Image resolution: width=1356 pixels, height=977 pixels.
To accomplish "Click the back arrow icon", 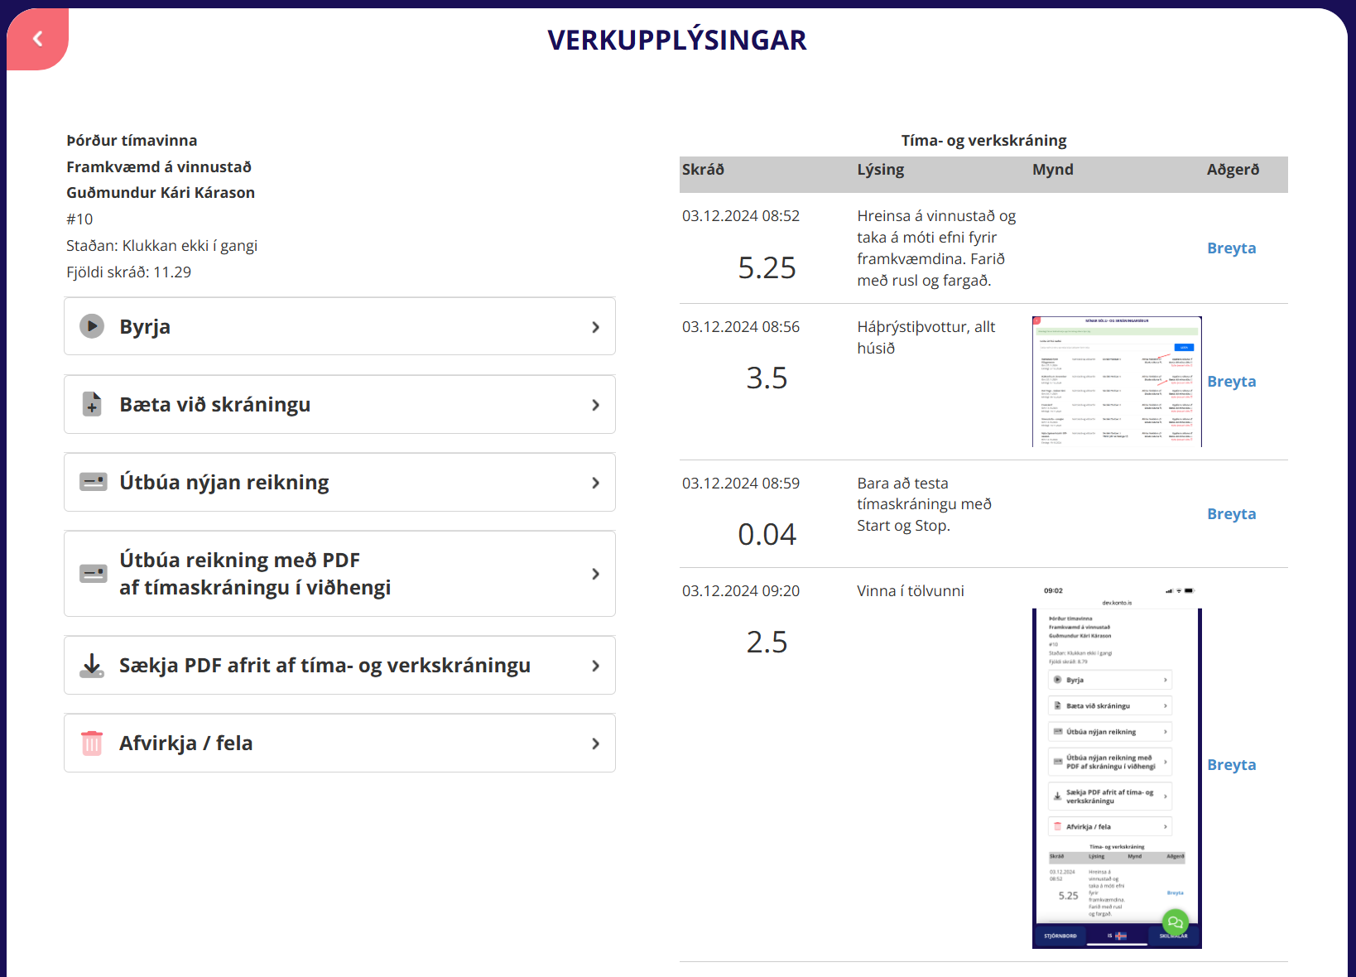I will click(37, 39).
